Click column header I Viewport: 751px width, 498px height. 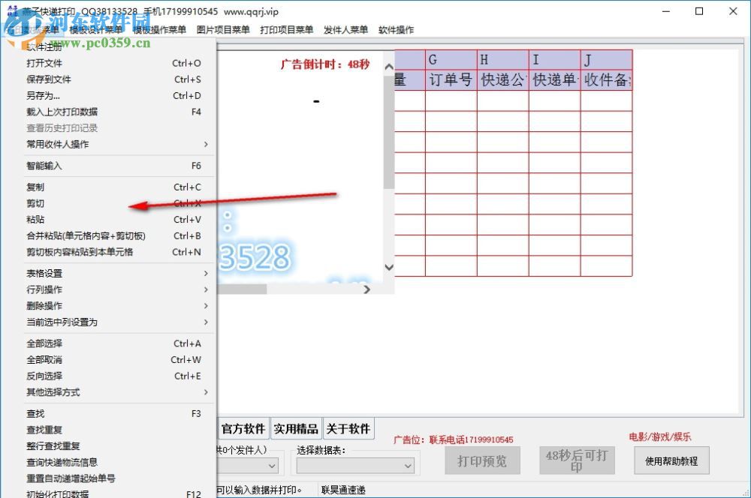[555, 60]
